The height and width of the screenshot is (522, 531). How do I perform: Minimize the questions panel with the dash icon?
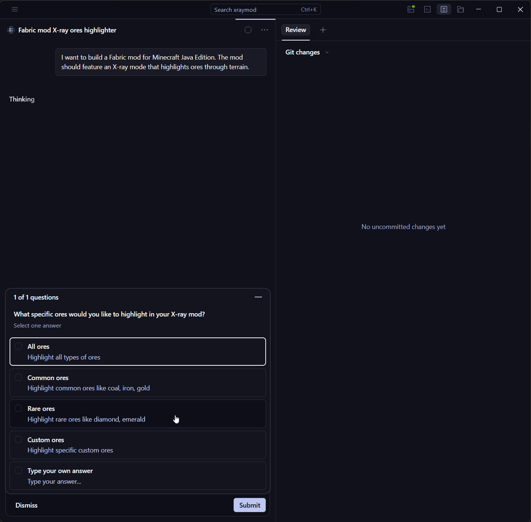[x=258, y=297]
